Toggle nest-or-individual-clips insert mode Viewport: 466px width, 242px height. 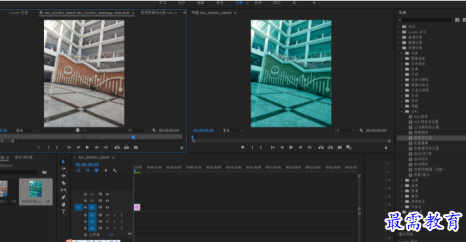pyautogui.click(x=79, y=171)
